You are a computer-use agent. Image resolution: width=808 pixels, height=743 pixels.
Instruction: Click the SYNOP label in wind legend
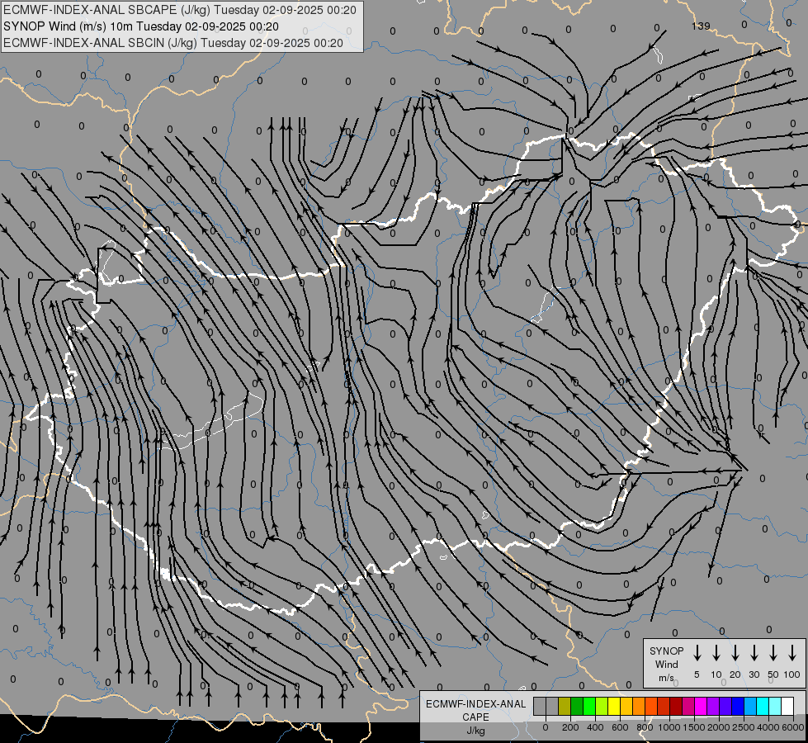pyautogui.click(x=666, y=651)
